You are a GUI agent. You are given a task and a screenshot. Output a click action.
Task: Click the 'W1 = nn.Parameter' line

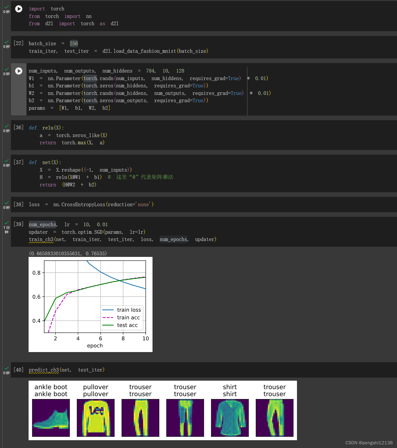pos(148,78)
